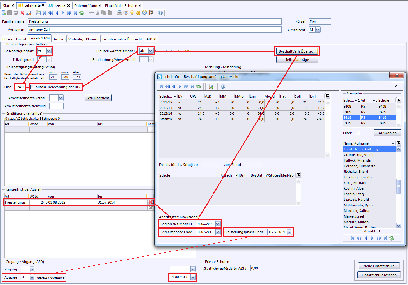Open the Beurlaubung/Abwesenheit dropdown
The height and width of the screenshot is (285, 408).
click(151, 60)
